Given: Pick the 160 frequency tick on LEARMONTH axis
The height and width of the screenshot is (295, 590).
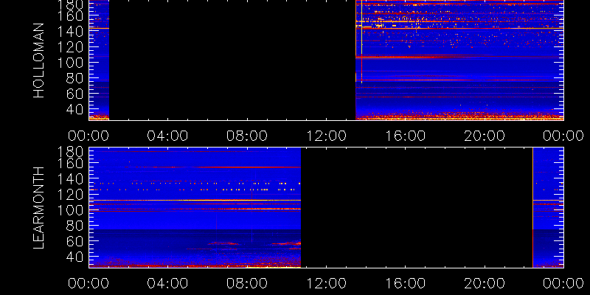Looking at the screenshot, I should 70,163.
